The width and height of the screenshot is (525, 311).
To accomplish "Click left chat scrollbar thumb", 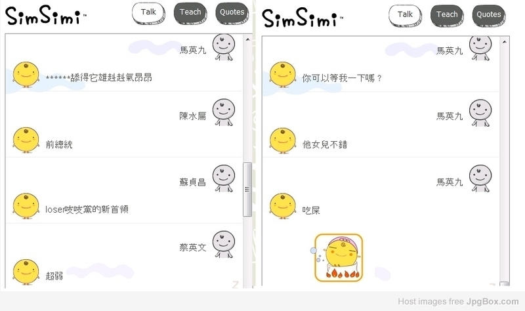I will [x=247, y=190].
